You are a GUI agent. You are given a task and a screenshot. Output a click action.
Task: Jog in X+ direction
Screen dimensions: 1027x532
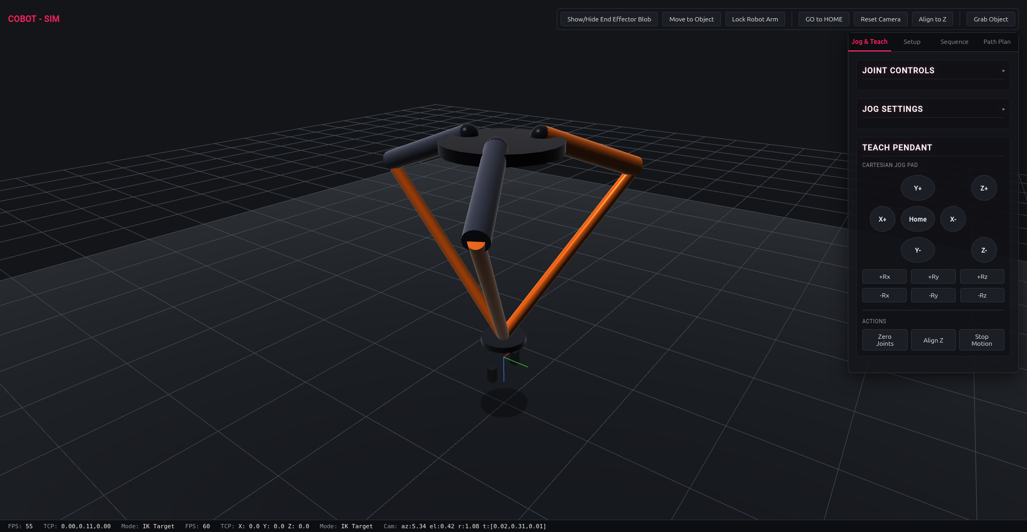(x=882, y=219)
